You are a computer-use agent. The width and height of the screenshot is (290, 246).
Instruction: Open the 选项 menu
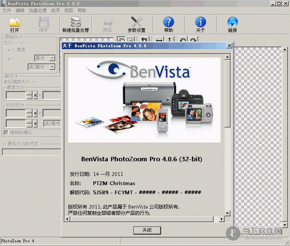(55, 11)
